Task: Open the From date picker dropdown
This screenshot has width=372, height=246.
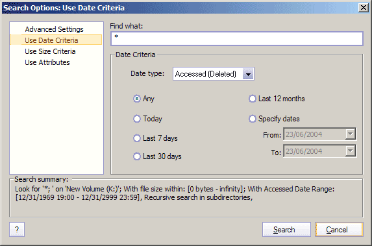Action: 350,134
